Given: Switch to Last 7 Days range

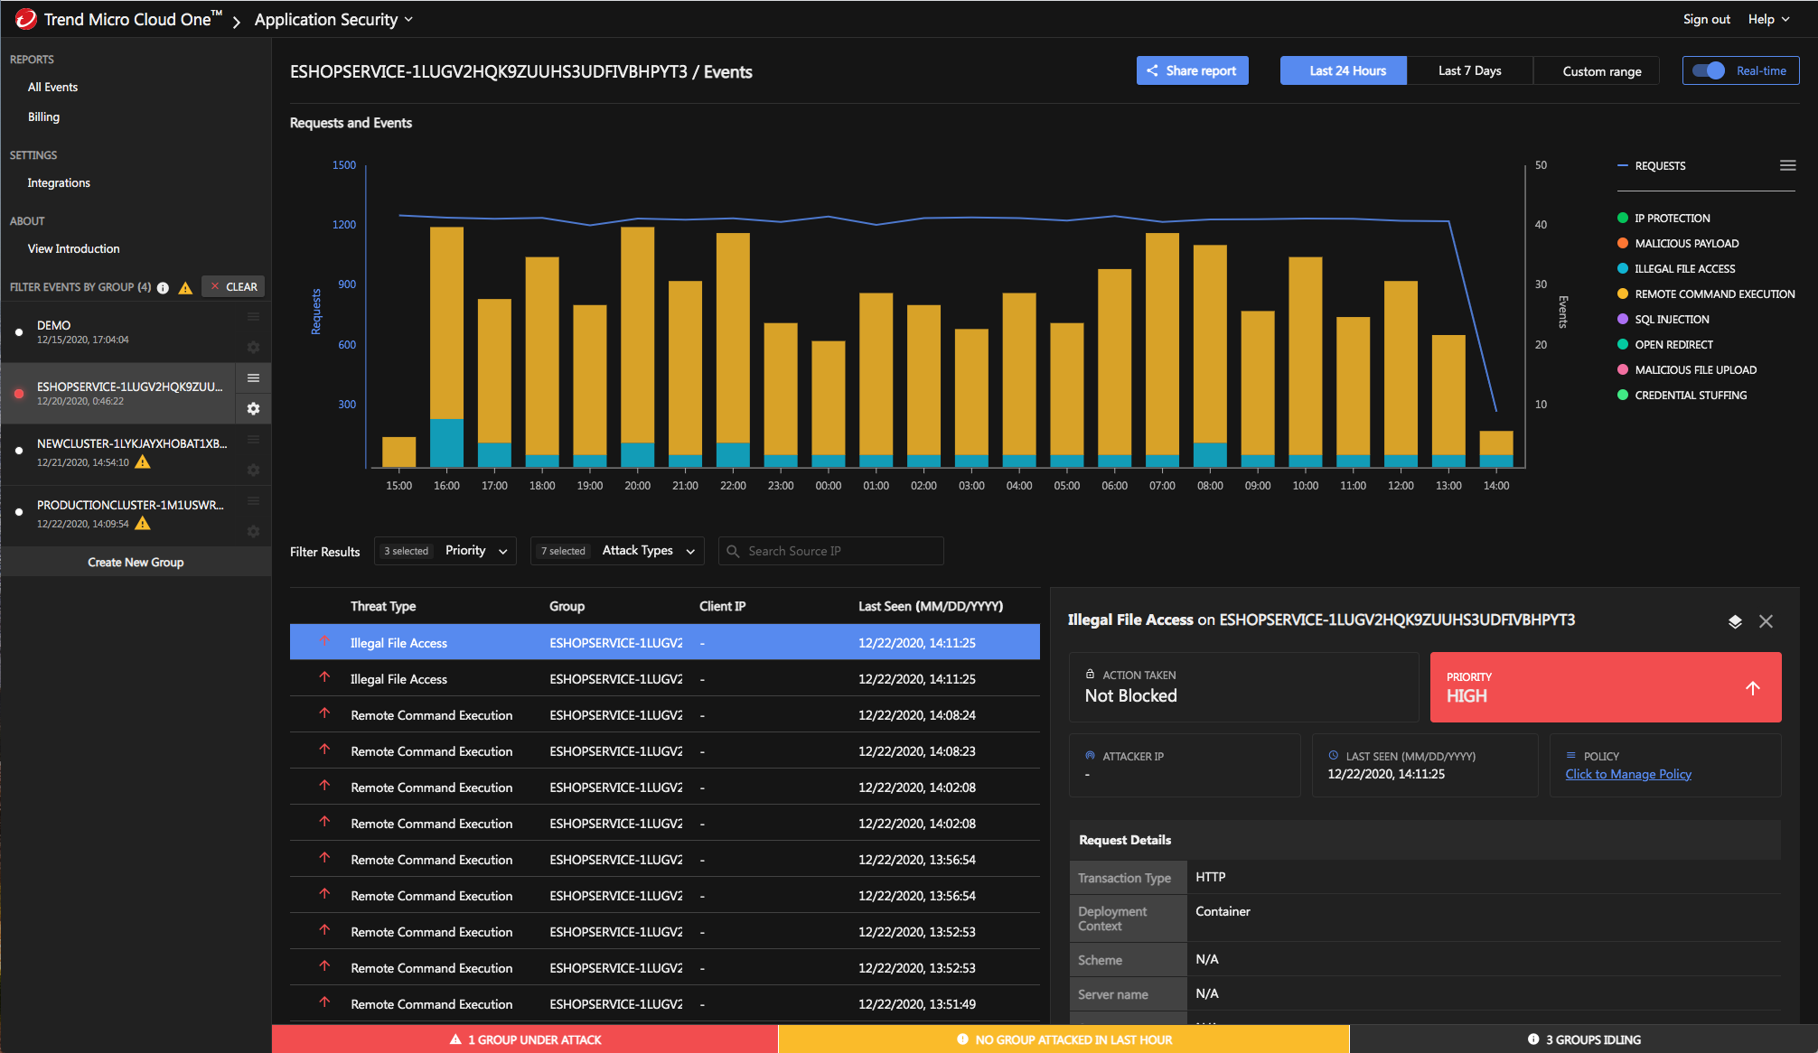Looking at the screenshot, I should tap(1469, 71).
